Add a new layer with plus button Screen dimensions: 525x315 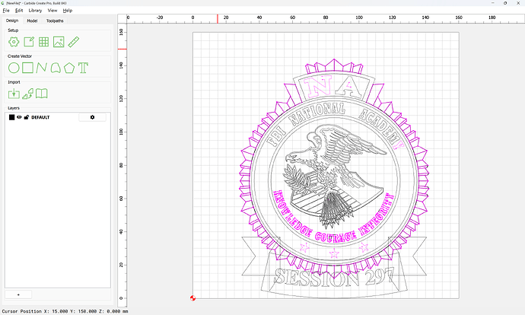pos(18,294)
